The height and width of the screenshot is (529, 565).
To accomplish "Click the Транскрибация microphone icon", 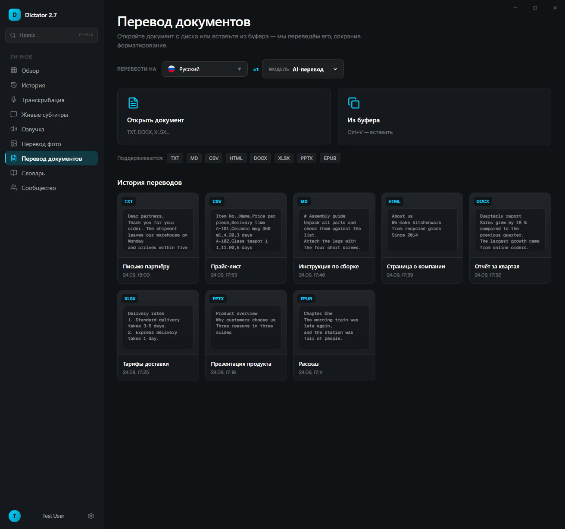I will point(14,100).
